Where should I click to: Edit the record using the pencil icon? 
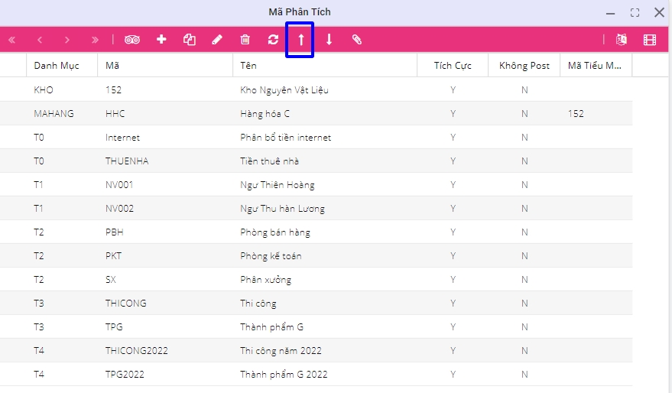[x=217, y=40]
